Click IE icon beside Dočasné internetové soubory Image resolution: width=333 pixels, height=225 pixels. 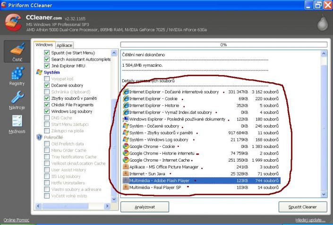[x=126, y=92]
